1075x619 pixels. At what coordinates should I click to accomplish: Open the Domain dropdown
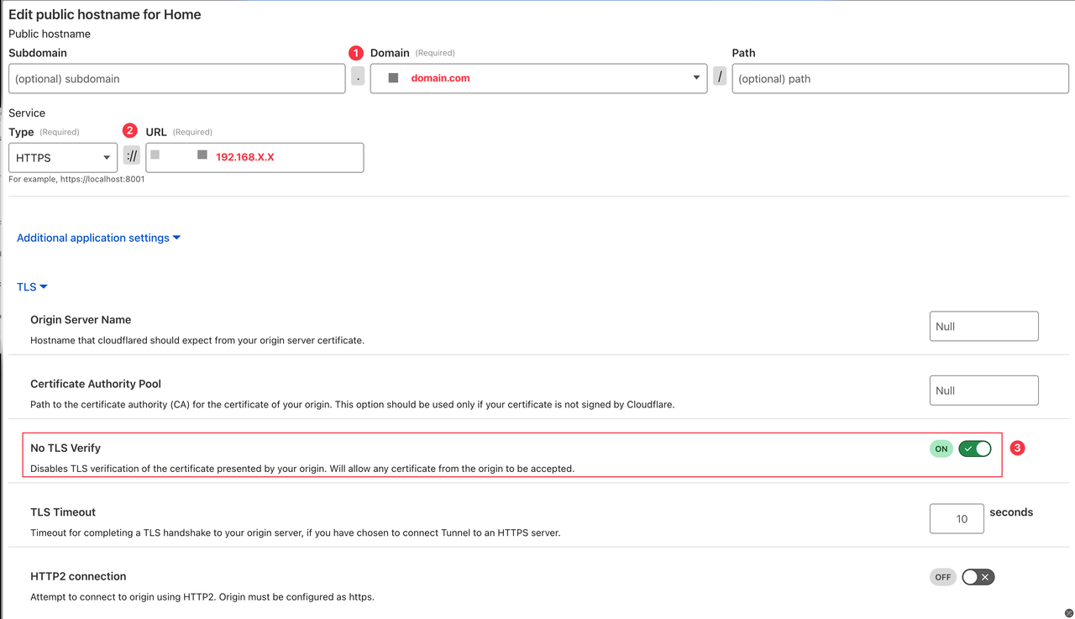(x=695, y=77)
